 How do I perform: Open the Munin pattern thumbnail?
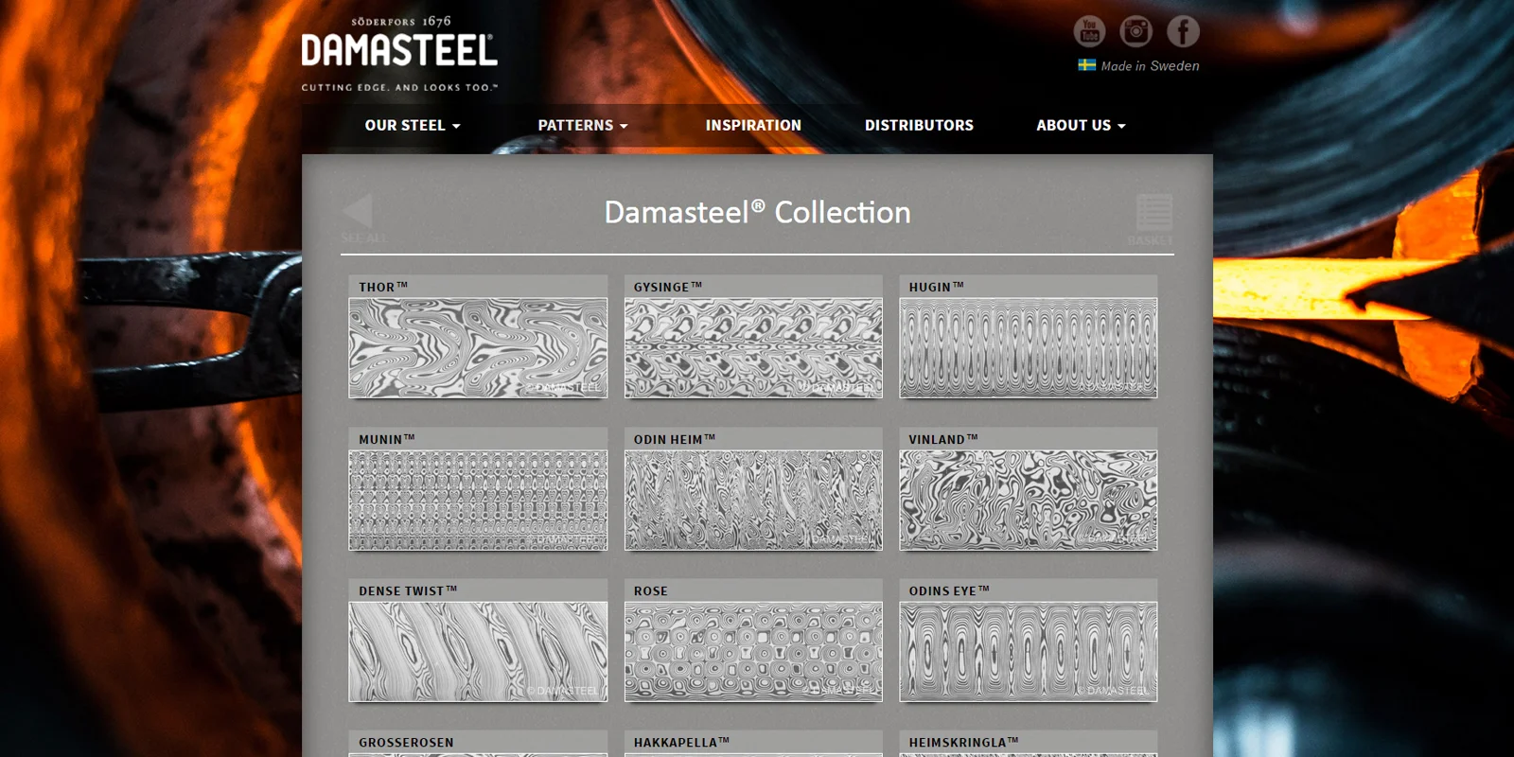478,500
